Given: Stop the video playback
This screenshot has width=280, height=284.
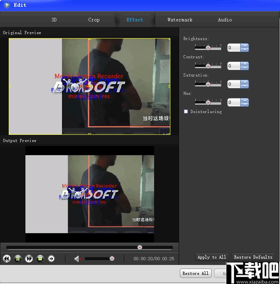Looking at the screenshot, I should [40, 259].
